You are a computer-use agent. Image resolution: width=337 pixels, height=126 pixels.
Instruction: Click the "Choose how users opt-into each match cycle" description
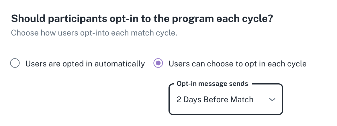coord(94,33)
